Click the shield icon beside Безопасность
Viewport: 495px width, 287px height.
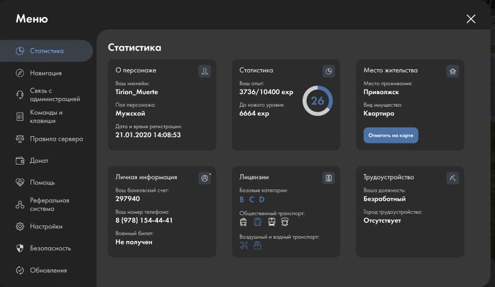click(20, 248)
